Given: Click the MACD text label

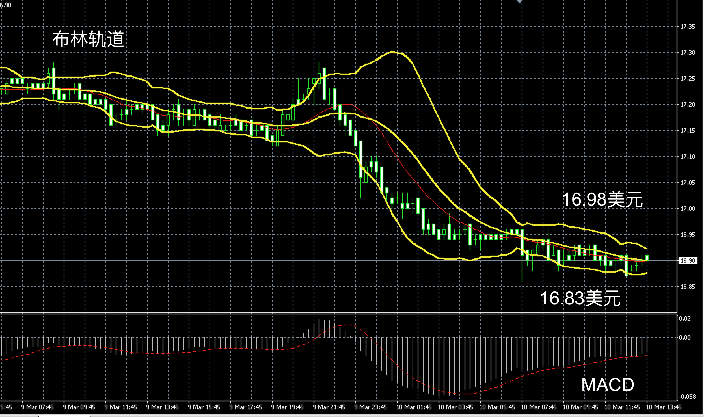Looking at the screenshot, I should [x=607, y=385].
